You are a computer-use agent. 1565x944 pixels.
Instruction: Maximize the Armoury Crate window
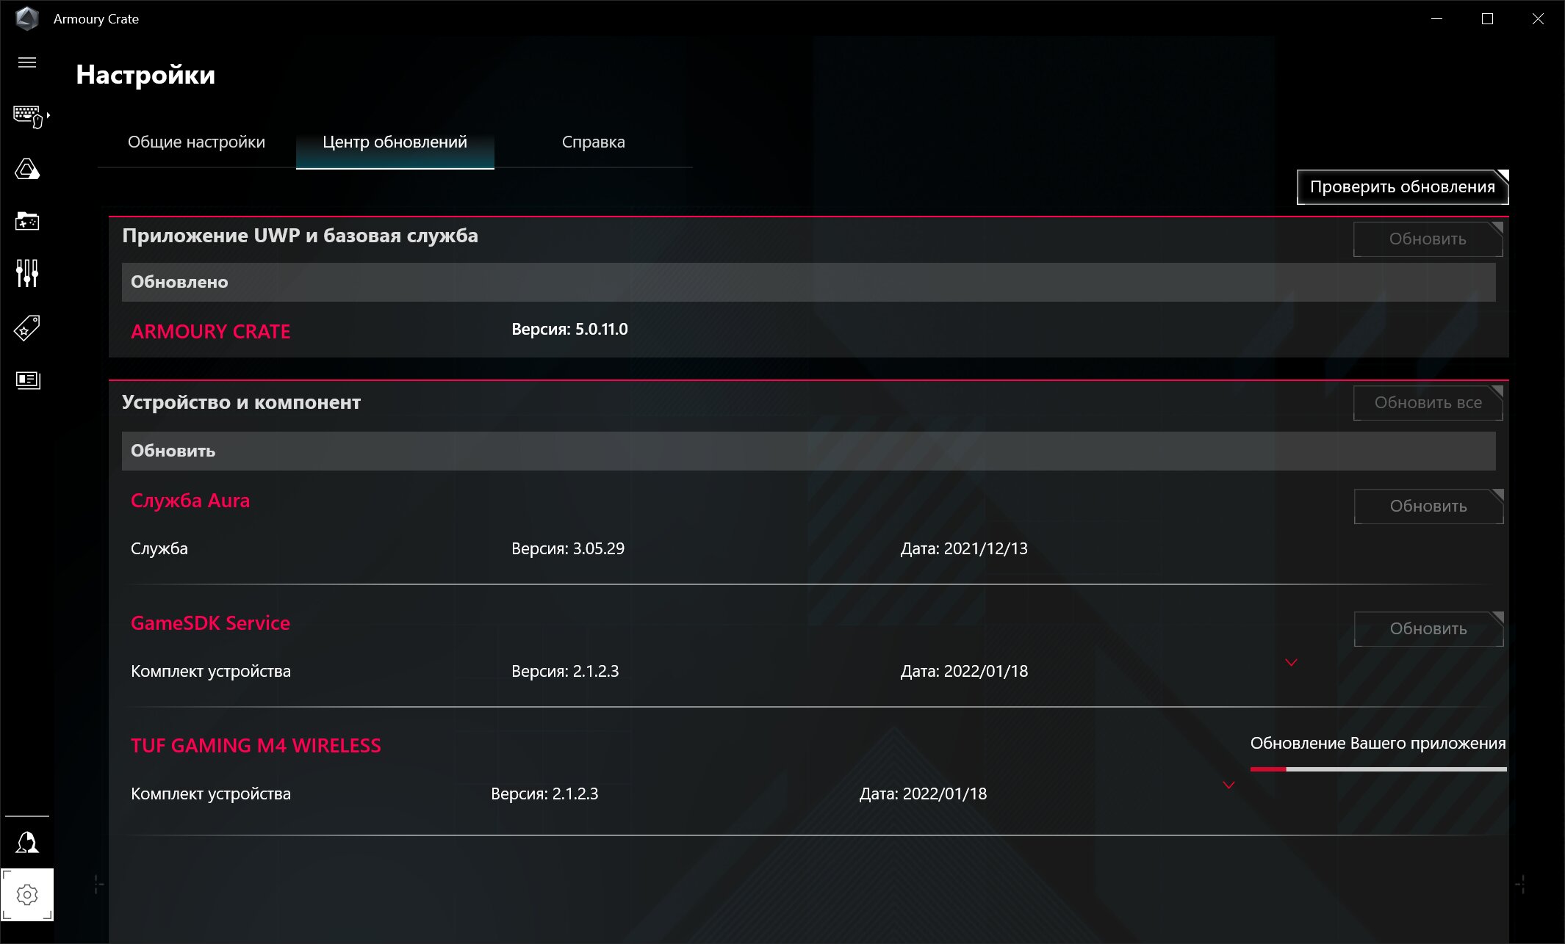click(1487, 18)
